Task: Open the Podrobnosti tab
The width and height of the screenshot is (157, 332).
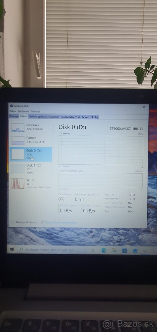Action: click(82, 117)
